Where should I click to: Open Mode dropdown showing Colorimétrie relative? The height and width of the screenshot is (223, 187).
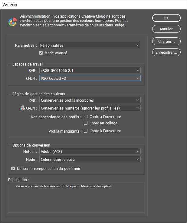90,159
